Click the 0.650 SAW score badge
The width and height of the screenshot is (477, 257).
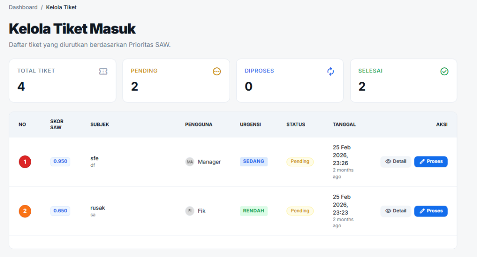tap(60, 211)
